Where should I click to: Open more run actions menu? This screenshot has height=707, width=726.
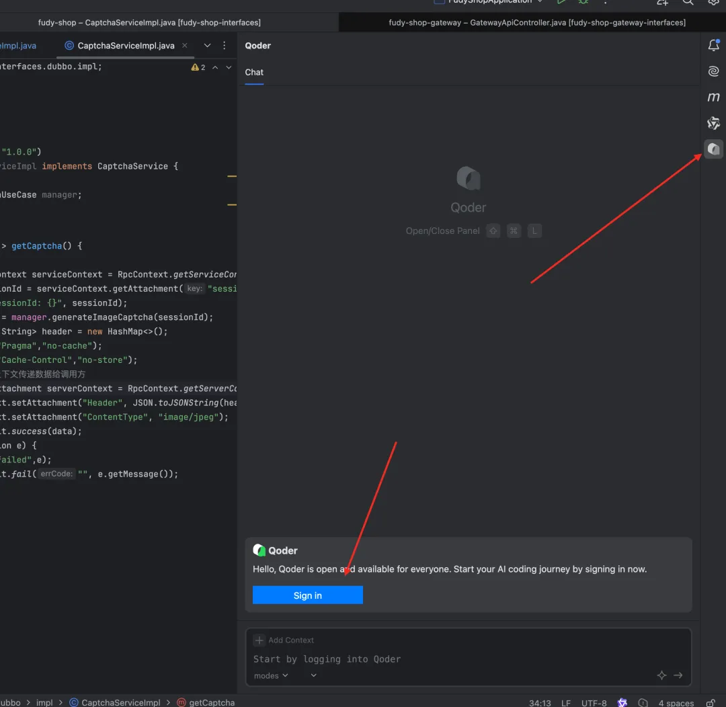click(605, 2)
